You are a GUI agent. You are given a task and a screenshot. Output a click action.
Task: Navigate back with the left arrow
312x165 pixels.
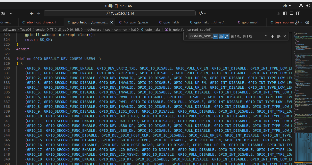(x=32, y=13)
